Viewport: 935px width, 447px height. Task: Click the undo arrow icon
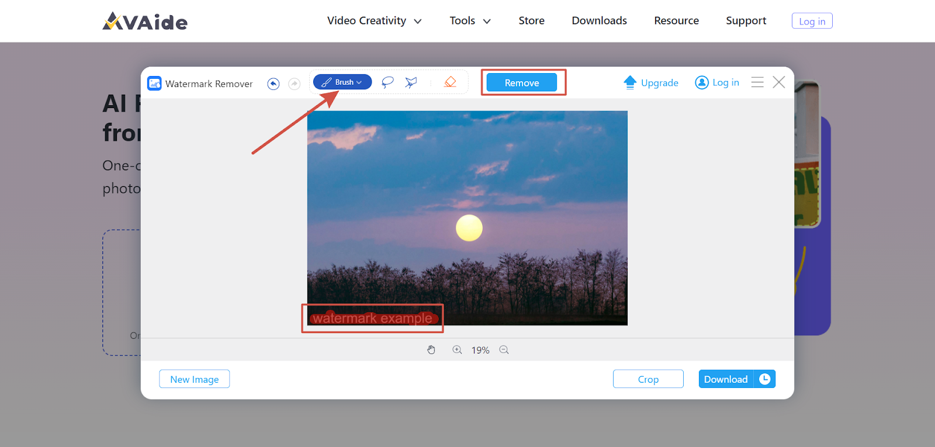[x=273, y=84]
